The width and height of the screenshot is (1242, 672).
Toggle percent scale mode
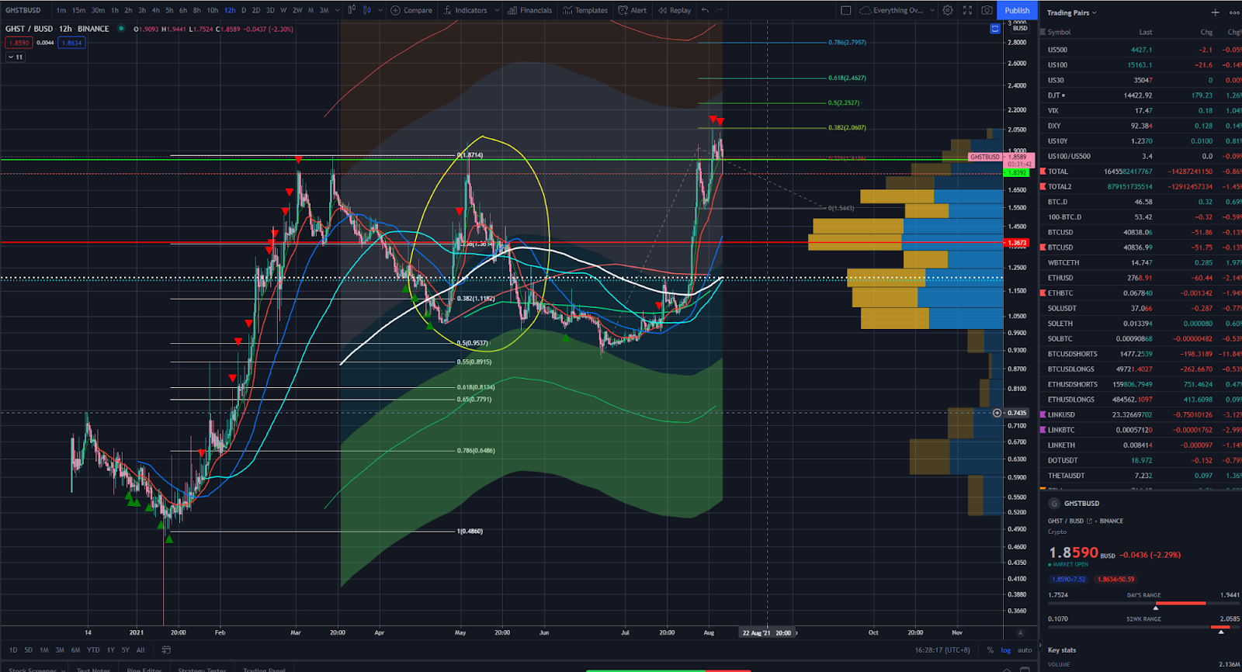(990, 650)
